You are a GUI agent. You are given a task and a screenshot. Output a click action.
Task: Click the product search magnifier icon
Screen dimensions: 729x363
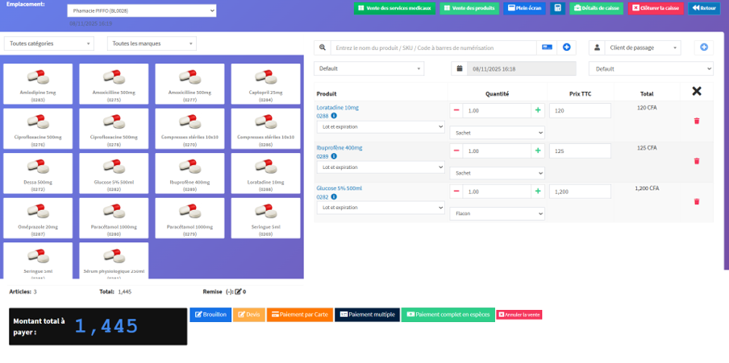[323, 47]
